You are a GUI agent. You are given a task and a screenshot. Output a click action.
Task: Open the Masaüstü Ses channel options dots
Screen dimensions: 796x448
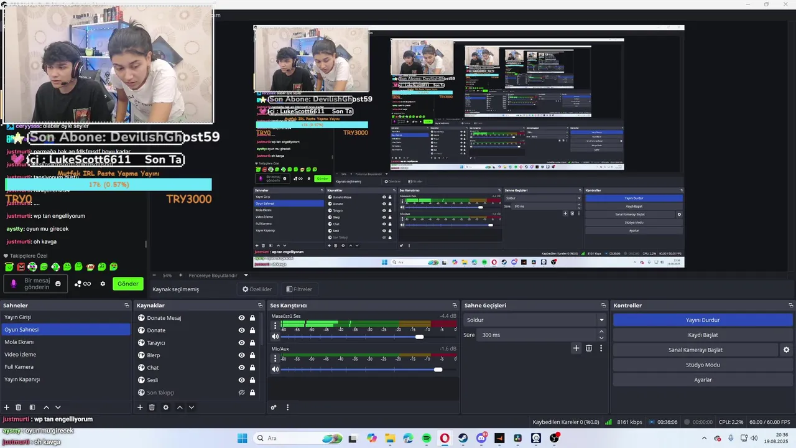pos(275,325)
